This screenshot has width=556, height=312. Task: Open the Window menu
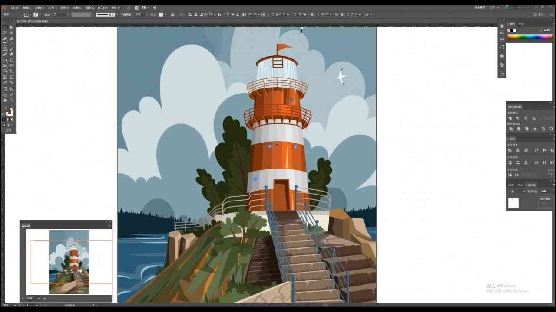click(103, 7)
